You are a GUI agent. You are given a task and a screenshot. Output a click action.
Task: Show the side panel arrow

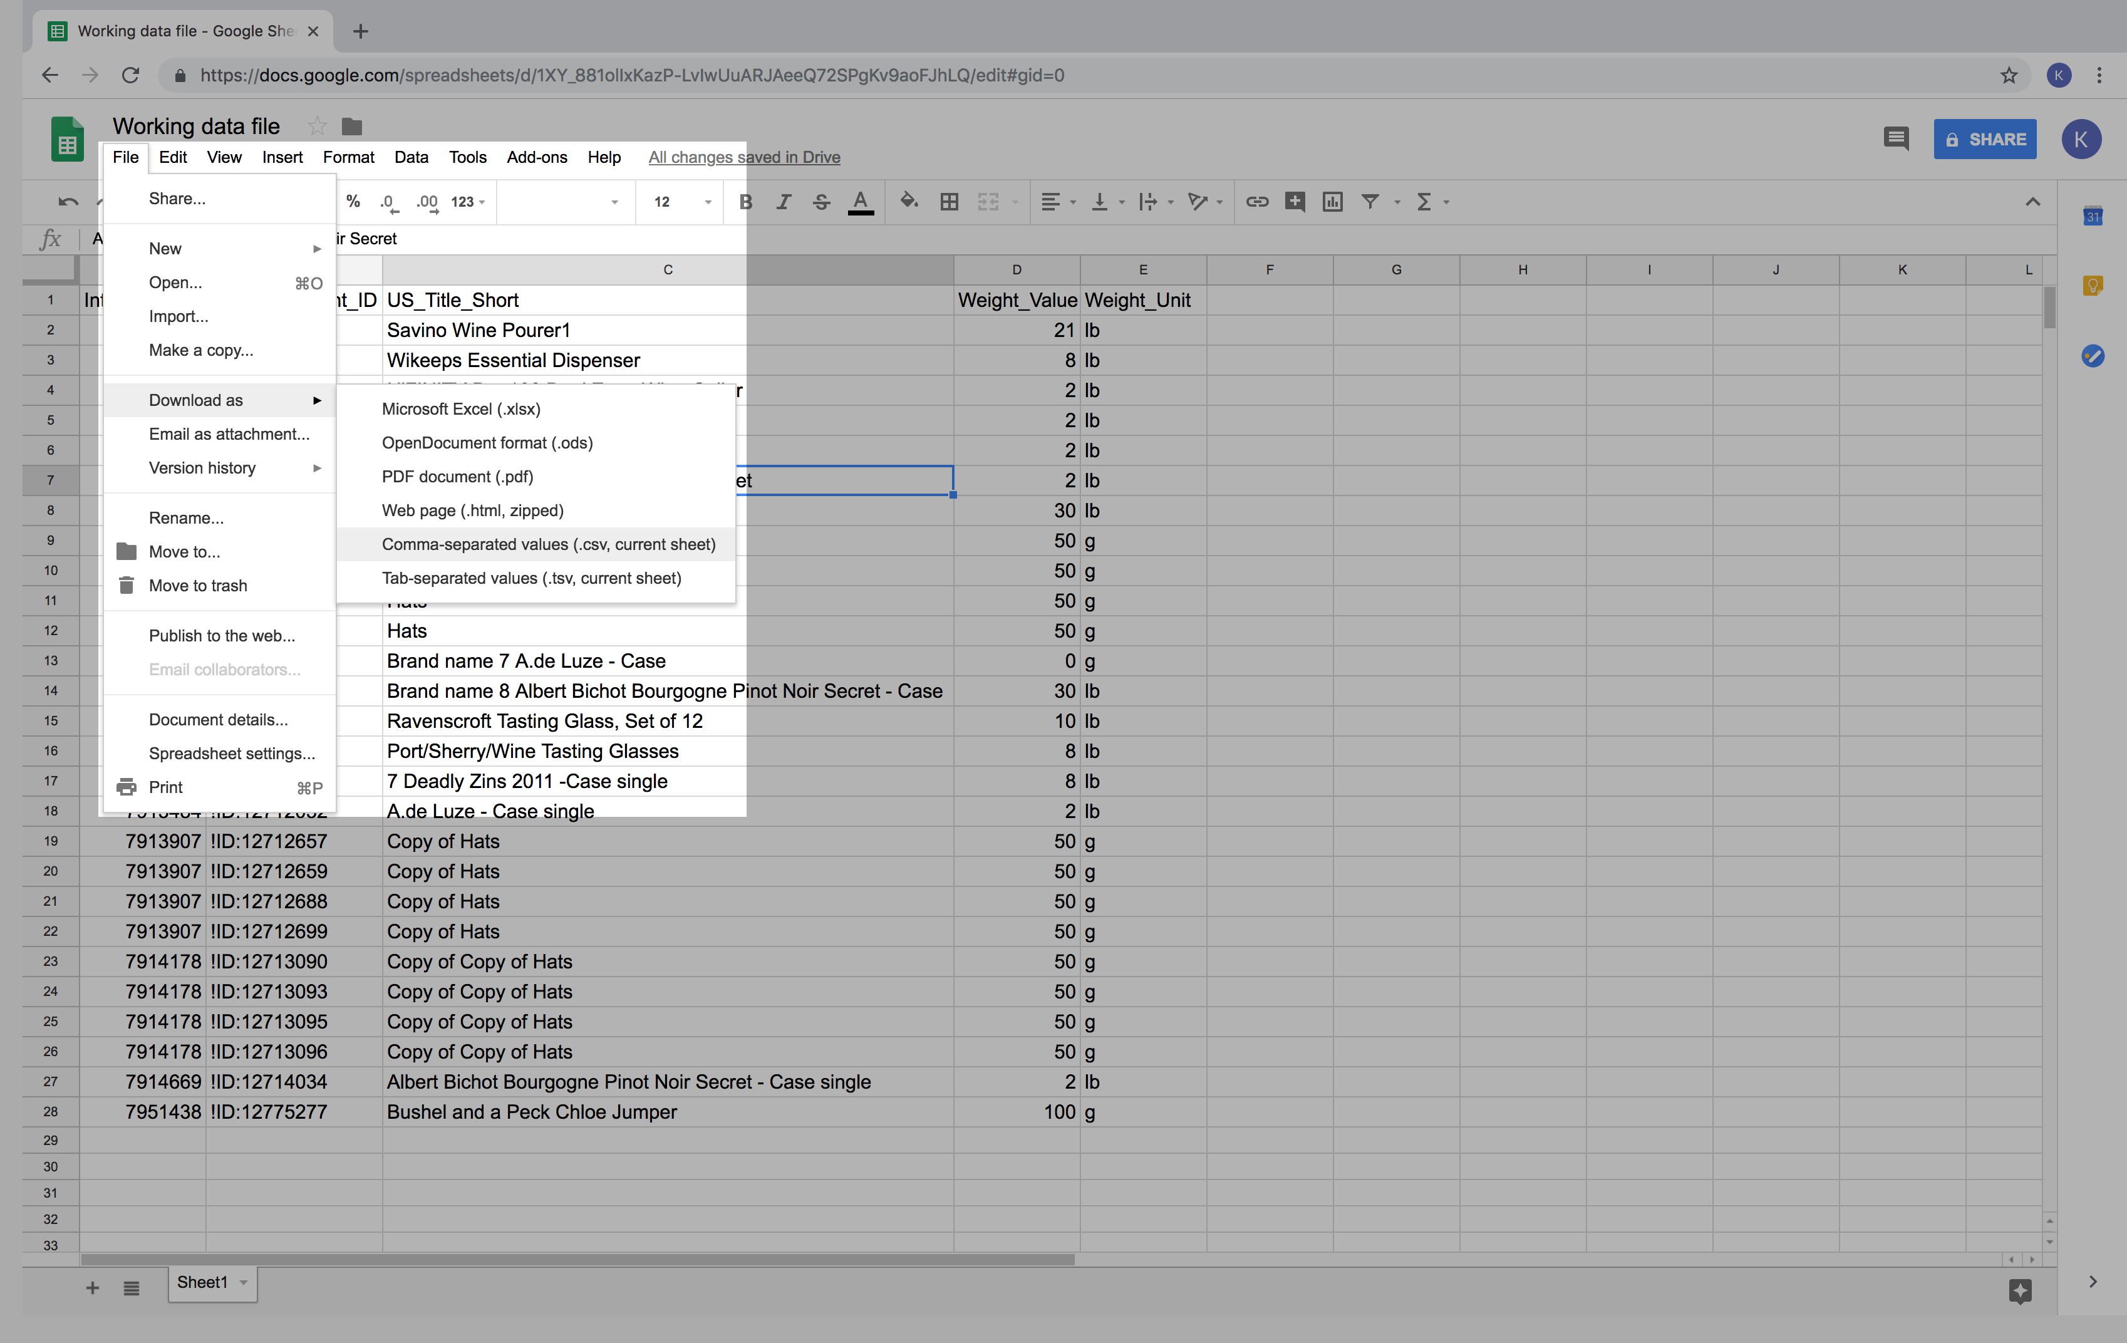2093,1282
